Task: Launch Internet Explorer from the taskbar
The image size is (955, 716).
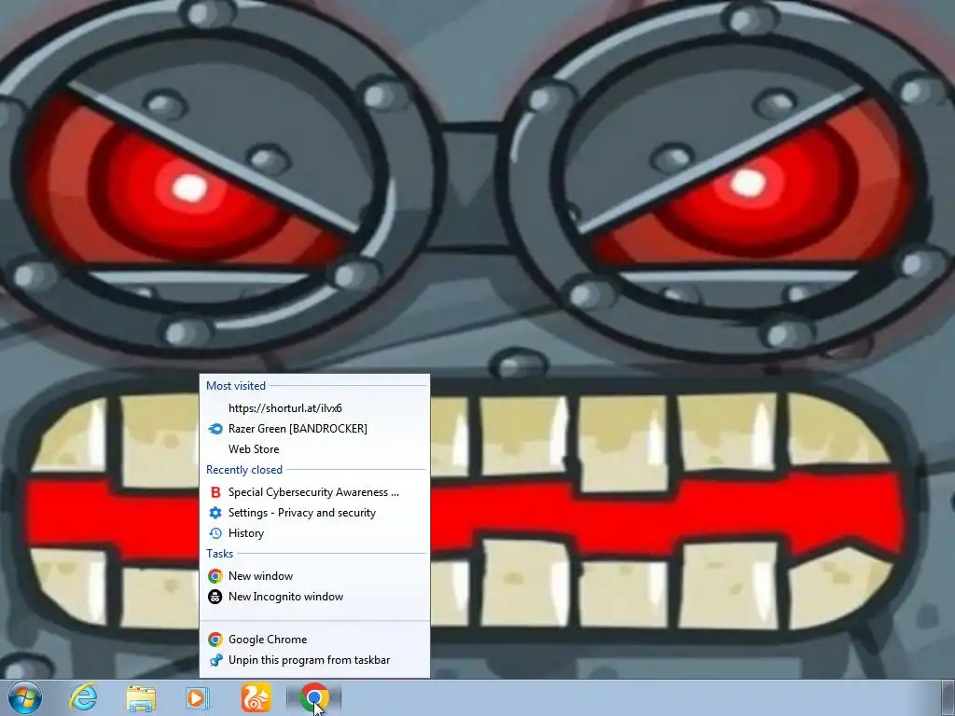Action: 83,697
